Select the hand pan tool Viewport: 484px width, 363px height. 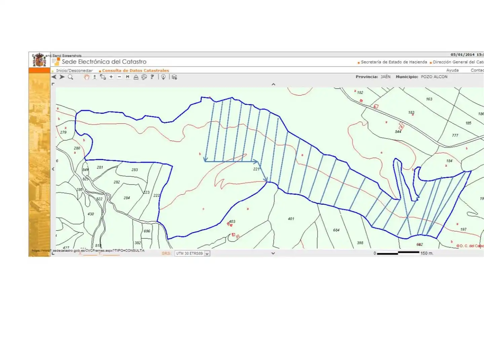point(87,77)
